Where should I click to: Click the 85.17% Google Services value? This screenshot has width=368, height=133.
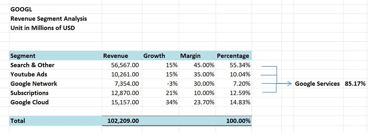click(355, 84)
